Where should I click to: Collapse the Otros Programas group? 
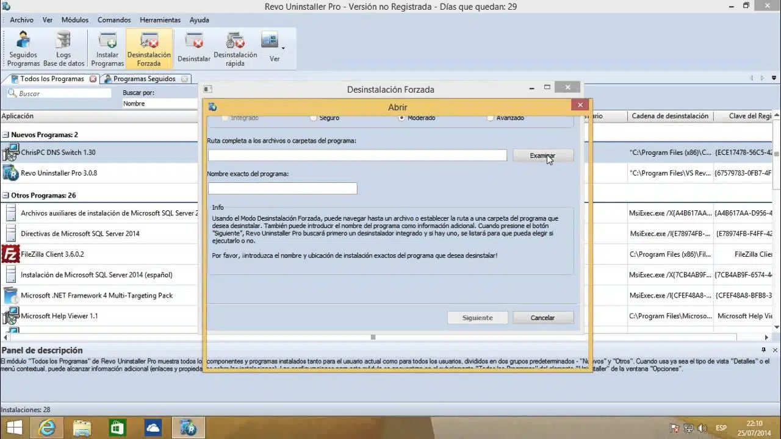(x=5, y=196)
